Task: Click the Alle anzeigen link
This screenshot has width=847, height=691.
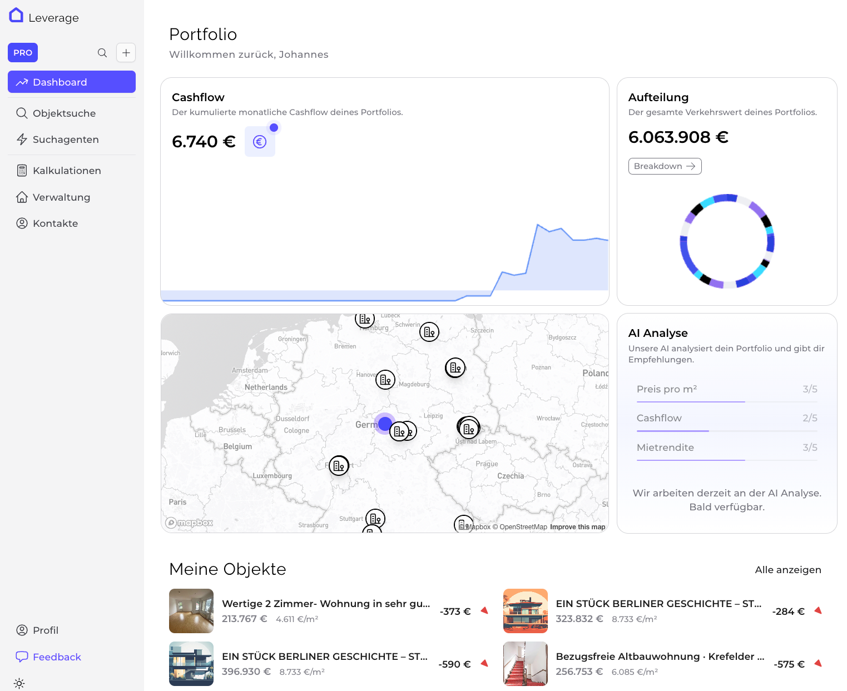Action: click(788, 569)
